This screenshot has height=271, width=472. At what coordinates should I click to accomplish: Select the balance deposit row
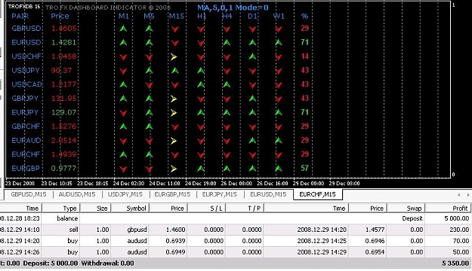(236, 218)
